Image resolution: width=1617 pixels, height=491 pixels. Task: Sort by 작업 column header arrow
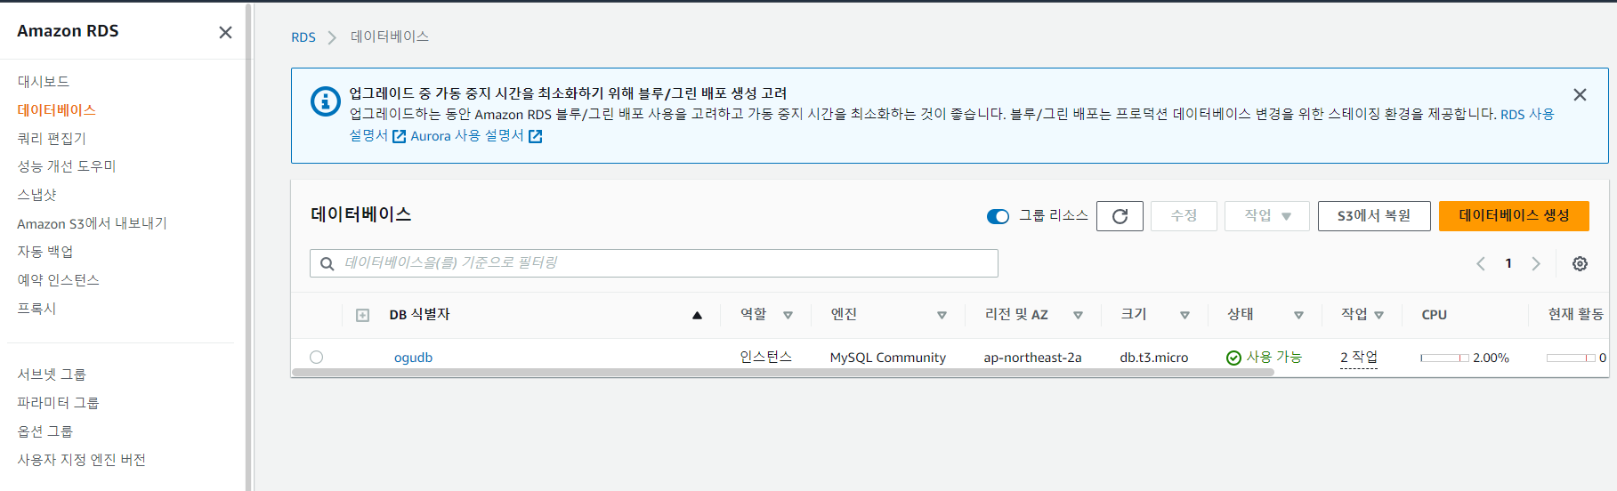pyautogui.click(x=1378, y=315)
